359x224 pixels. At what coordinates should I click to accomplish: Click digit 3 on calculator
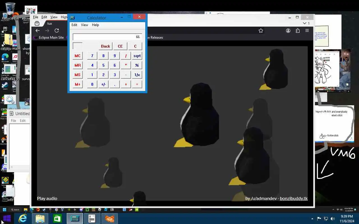[x=115, y=75]
